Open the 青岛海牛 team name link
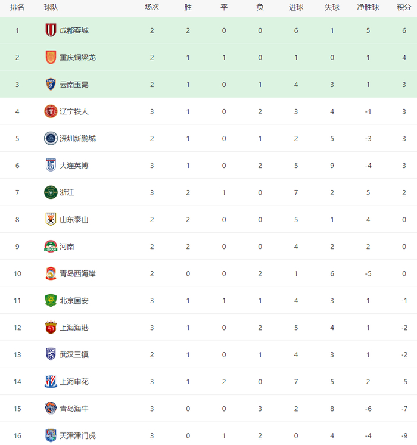Viewport: 417px width, 445px height. (74, 409)
